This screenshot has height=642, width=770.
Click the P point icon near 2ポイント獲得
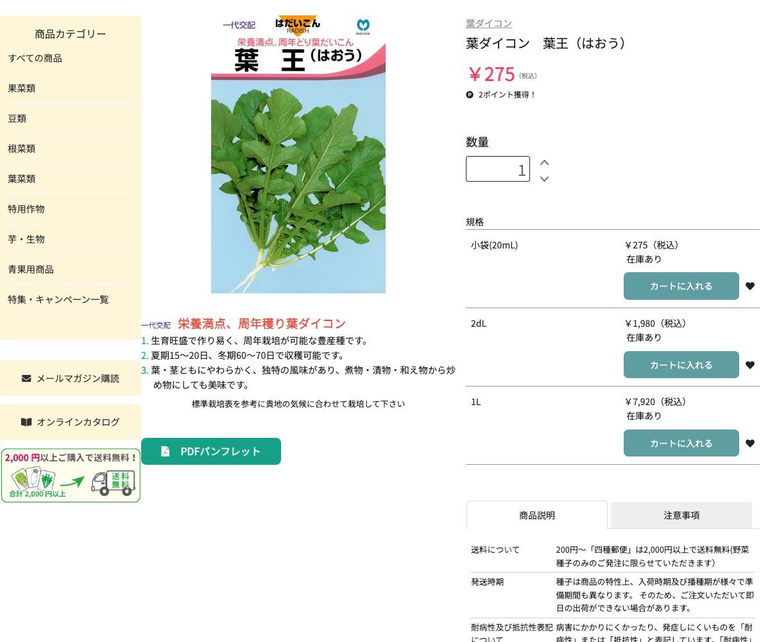coord(470,94)
